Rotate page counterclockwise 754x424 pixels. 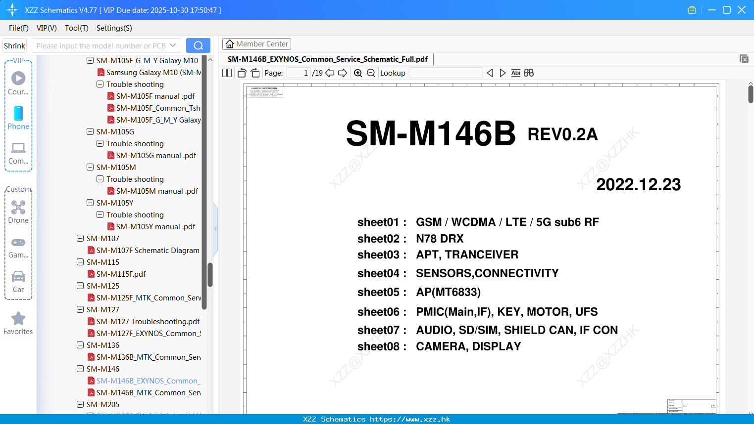(x=242, y=73)
